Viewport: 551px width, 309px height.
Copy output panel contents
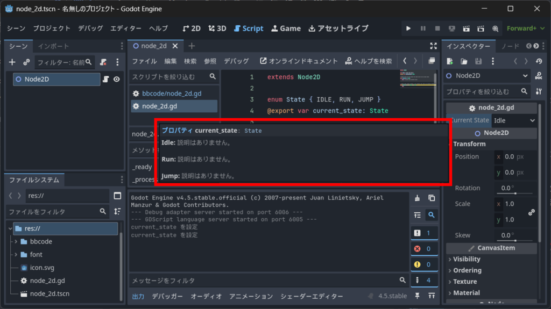tap(432, 198)
